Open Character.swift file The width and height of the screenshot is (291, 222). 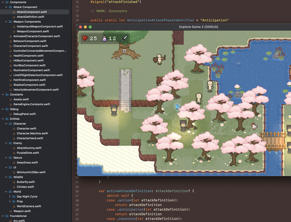(27, 128)
